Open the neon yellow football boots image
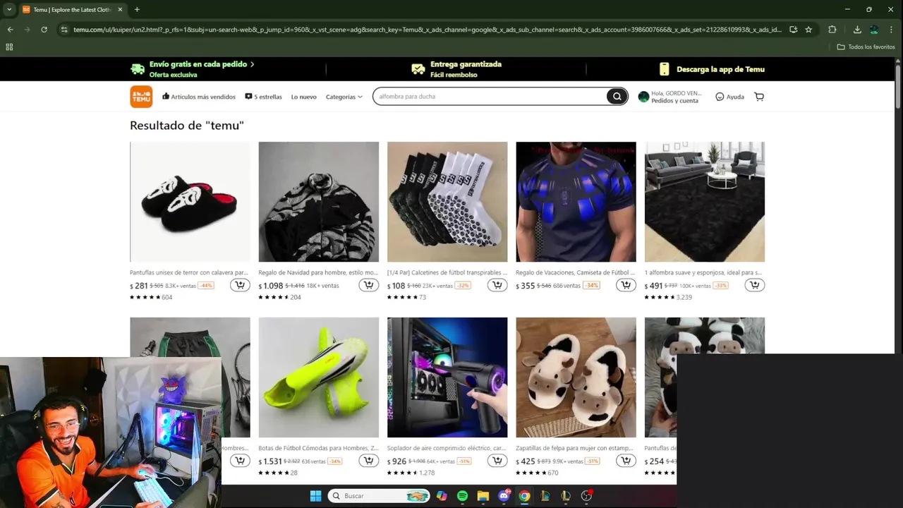 [x=318, y=377]
